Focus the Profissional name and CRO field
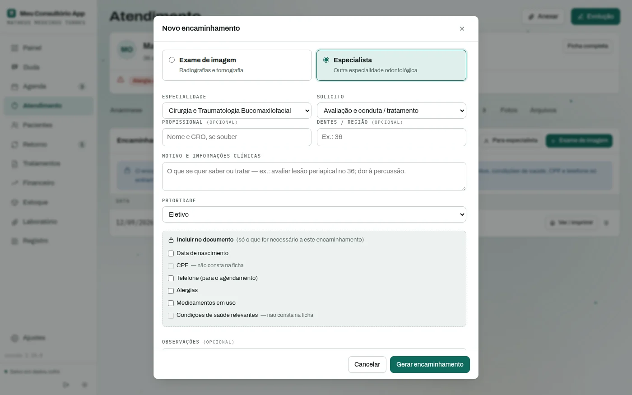 tap(237, 137)
